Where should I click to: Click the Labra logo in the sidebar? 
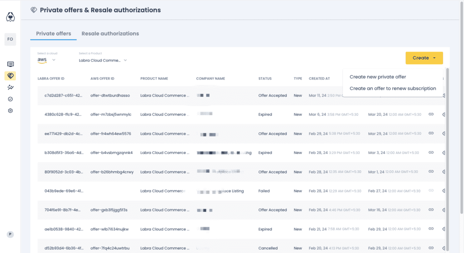click(x=10, y=17)
